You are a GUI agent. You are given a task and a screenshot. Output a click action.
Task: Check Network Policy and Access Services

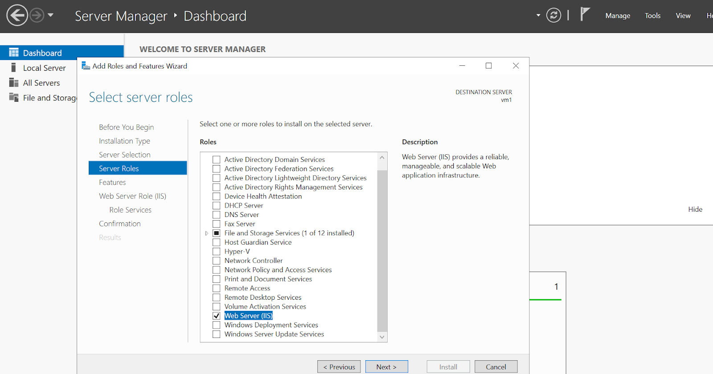coord(217,270)
